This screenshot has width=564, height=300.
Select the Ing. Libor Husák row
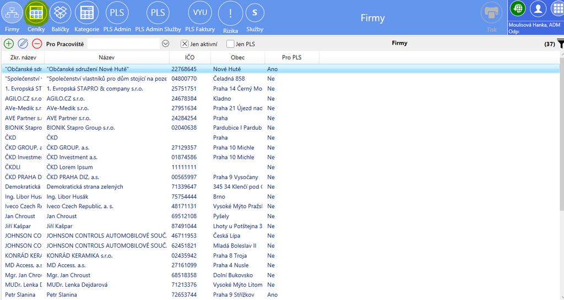click(280, 197)
